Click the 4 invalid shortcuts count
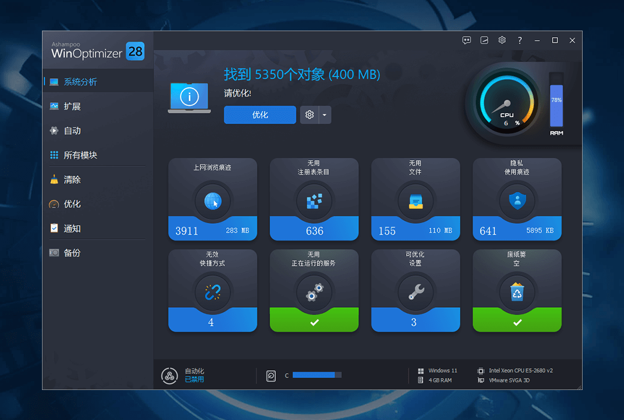624x420 pixels. point(211,322)
